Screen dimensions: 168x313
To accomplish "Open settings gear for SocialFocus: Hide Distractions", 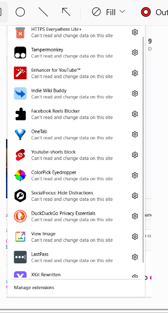I will tap(135, 196).
